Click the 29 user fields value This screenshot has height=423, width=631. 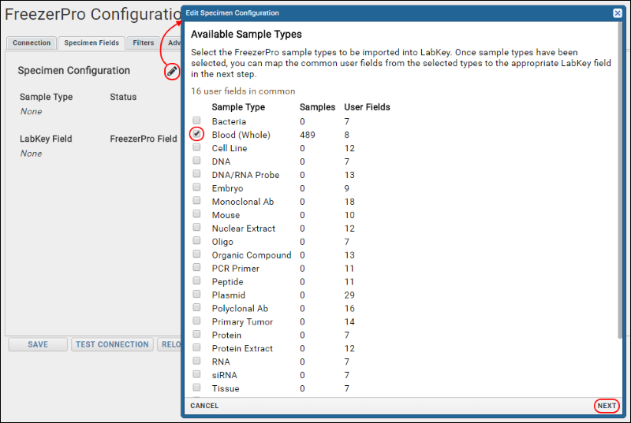point(349,295)
